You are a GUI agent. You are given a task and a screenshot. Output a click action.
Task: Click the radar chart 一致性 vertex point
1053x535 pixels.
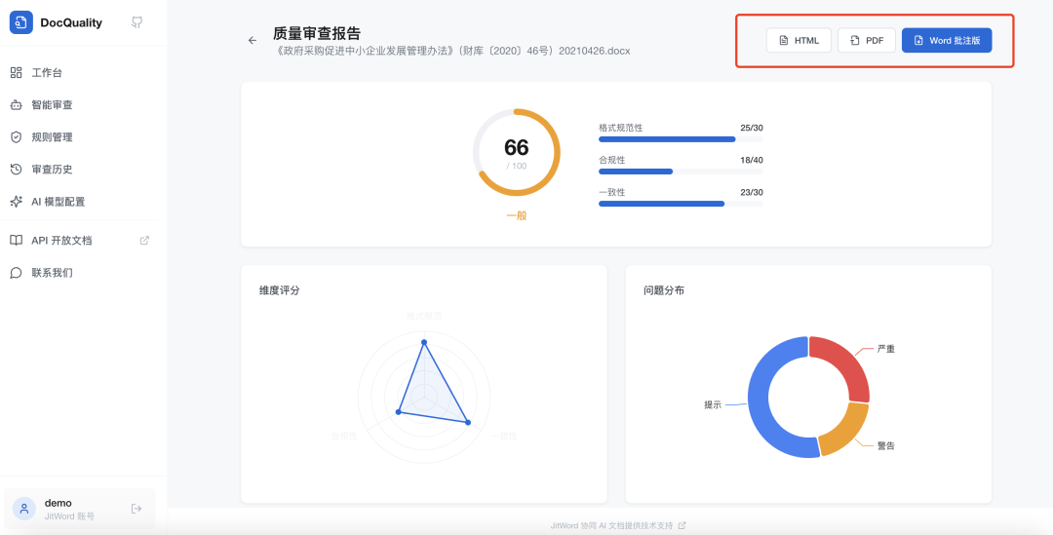click(468, 422)
